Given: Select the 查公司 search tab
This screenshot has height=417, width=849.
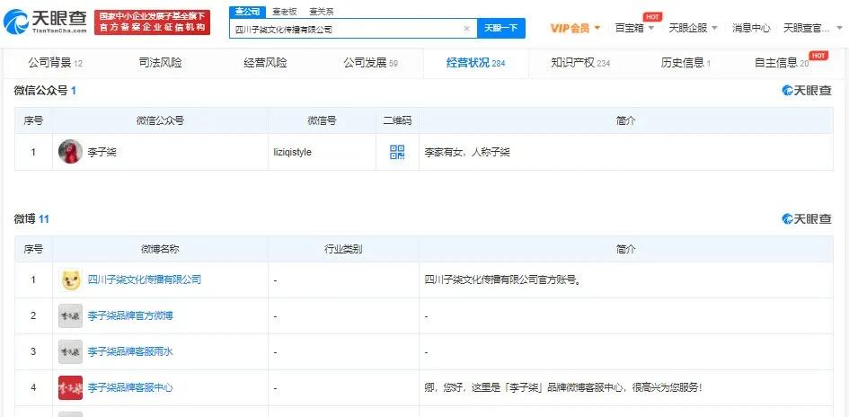Looking at the screenshot, I should click(247, 12).
